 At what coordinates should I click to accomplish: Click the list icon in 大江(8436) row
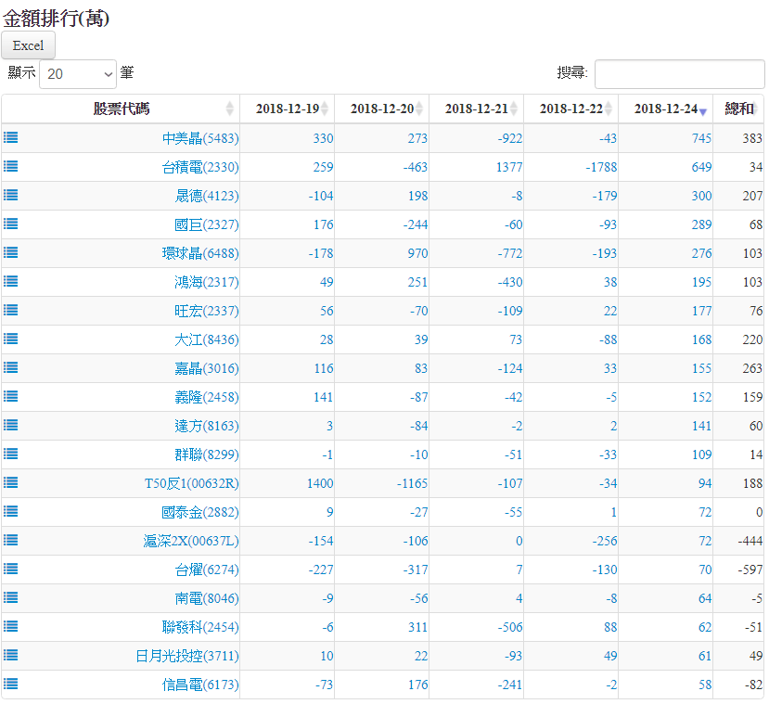point(11,339)
